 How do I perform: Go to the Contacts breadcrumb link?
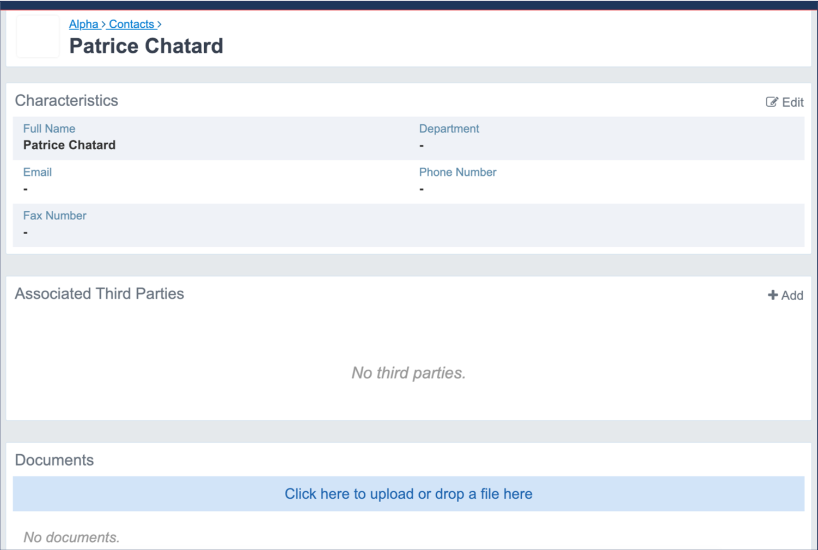(x=131, y=24)
